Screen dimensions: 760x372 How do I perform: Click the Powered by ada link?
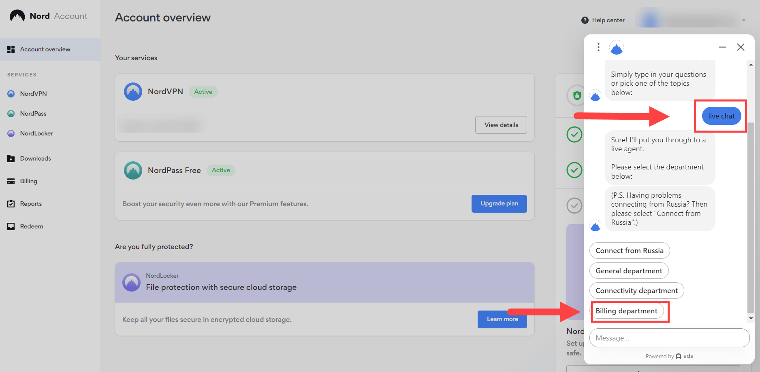coord(669,356)
